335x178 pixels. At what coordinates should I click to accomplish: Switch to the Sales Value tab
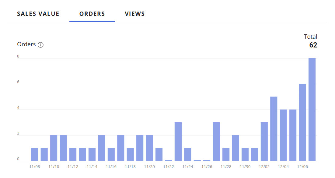(x=38, y=14)
